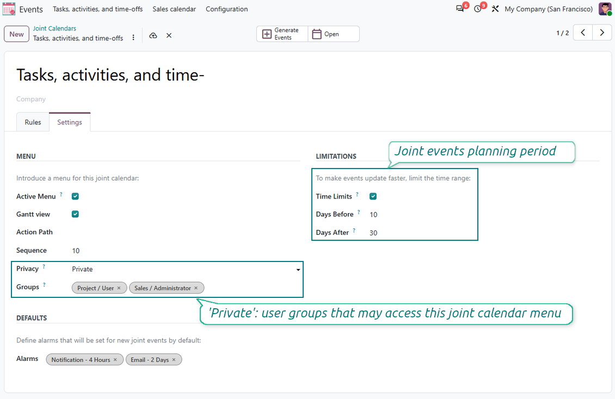This screenshot has height=399, width=615.
Task: Open the Tasks, activities, and time-offs menu
Action: pos(97,9)
